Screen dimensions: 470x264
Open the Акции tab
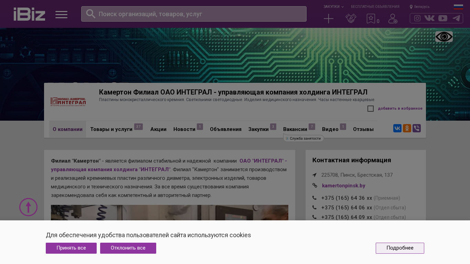[x=158, y=129]
